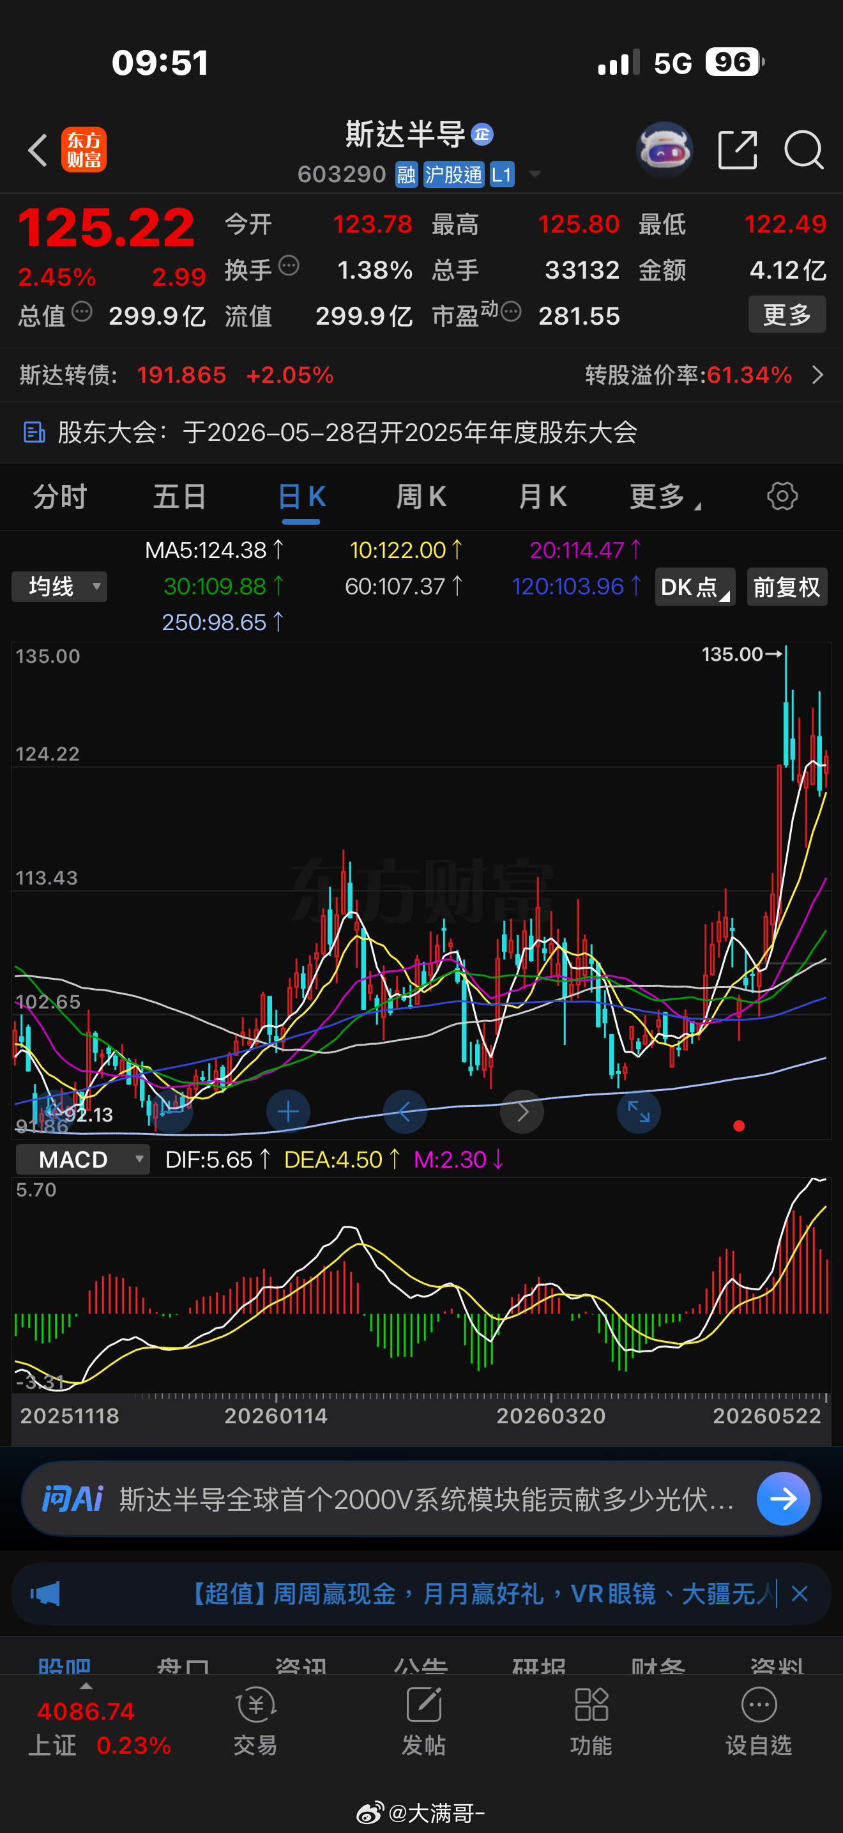Tap the 沪股通 tag
This screenshot has height=1833, width=843.
(453, 174)
